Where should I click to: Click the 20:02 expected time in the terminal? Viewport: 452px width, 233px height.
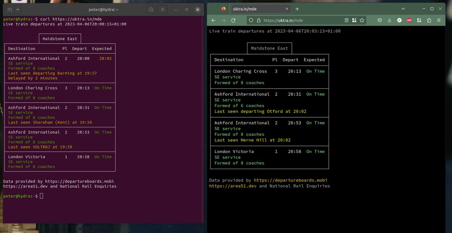point(105,59)
